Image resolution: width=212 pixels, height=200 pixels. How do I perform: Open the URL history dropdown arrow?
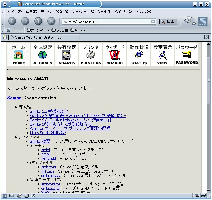tap(153, 22)
